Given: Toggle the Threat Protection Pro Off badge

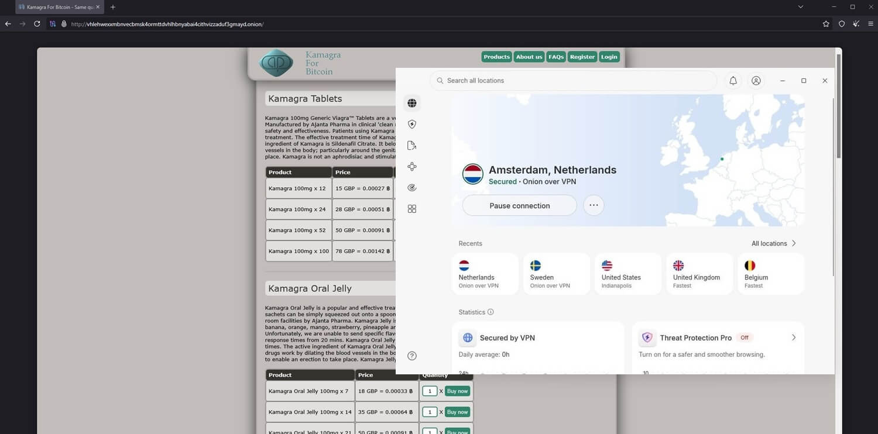Looking at the screenshot, I should (x=745, y=337).
